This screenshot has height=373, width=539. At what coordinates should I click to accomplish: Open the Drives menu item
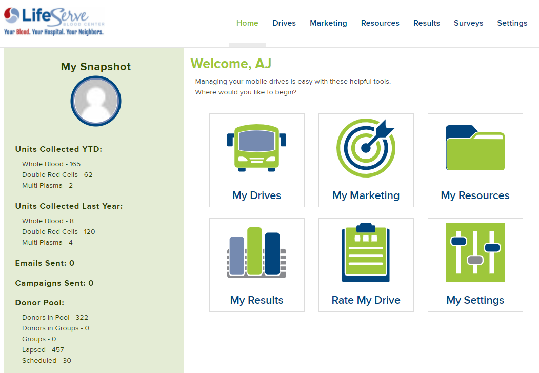pos(284,23)
